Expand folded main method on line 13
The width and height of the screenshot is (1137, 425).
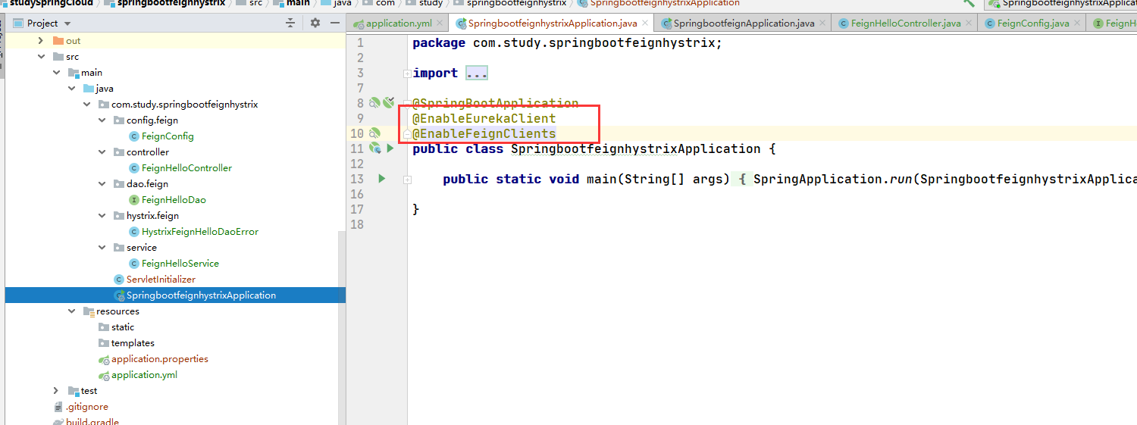407,180
